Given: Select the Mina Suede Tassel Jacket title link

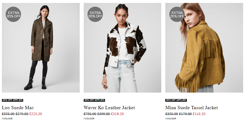Looking at the screenshot, I should 192,108.
